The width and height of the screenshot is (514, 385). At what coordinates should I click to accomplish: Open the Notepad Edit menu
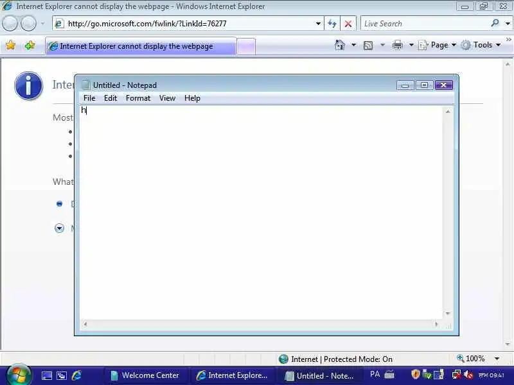[111, 98]
